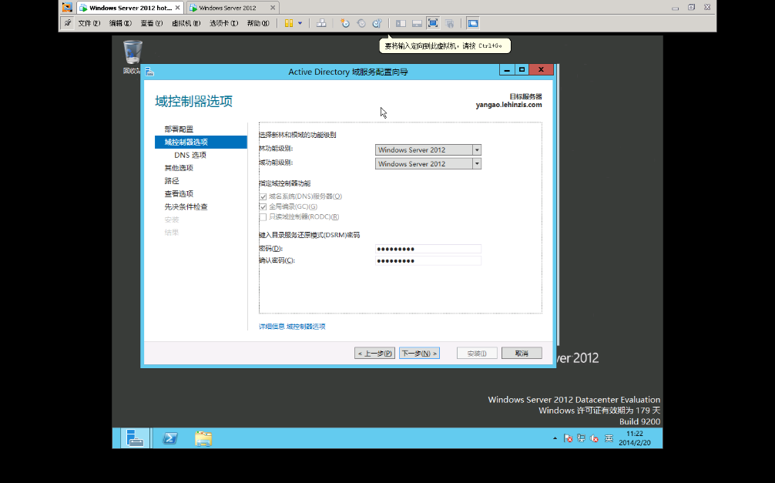Click the revert to snapshot icon
Image resolution: width=775 pixels, height=483 pixels.
pyautogui.click(x=361, y=23)
